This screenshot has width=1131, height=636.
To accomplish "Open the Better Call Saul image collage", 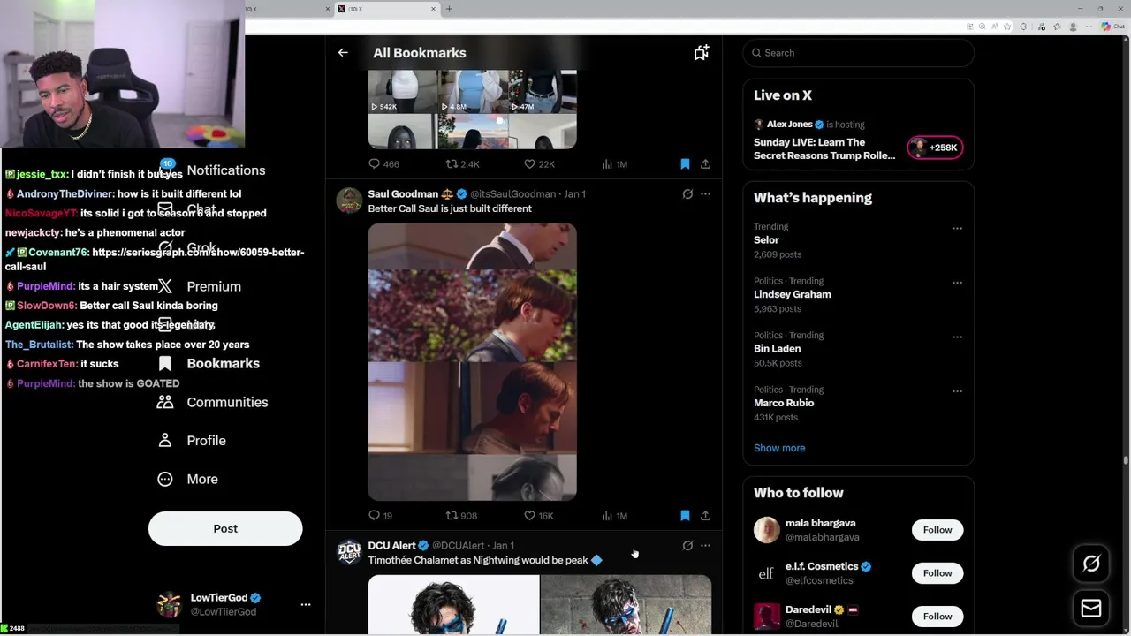I will tap(472, 362).
